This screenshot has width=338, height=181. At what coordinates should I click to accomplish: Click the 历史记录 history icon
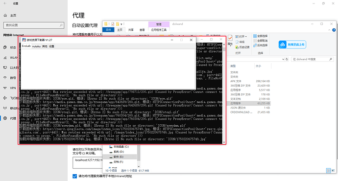[237, 47]
